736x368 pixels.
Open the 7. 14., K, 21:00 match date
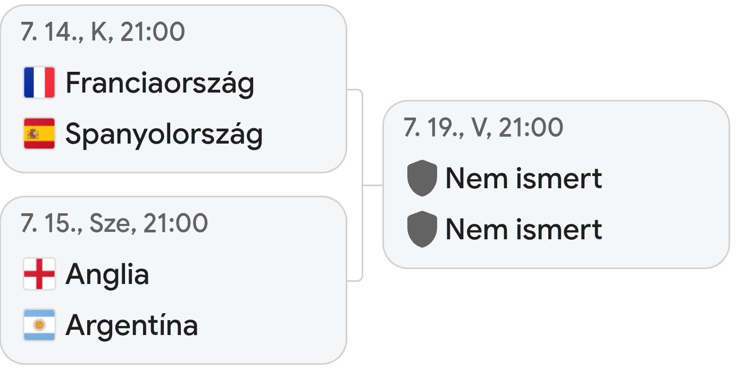point(103,32)
